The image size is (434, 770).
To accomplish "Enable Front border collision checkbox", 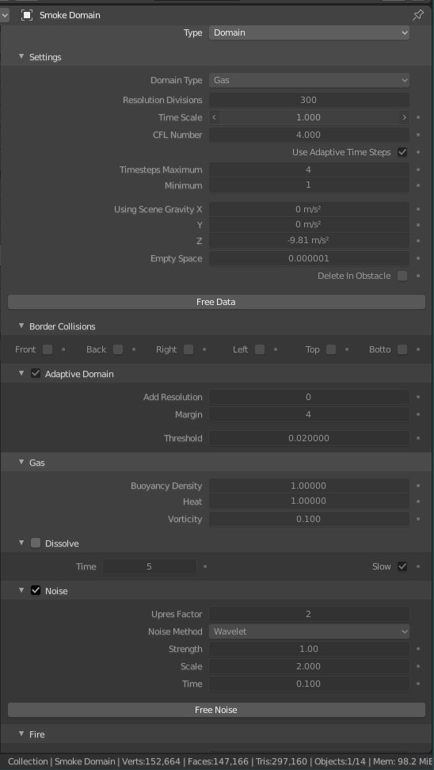I will (48, 349).
